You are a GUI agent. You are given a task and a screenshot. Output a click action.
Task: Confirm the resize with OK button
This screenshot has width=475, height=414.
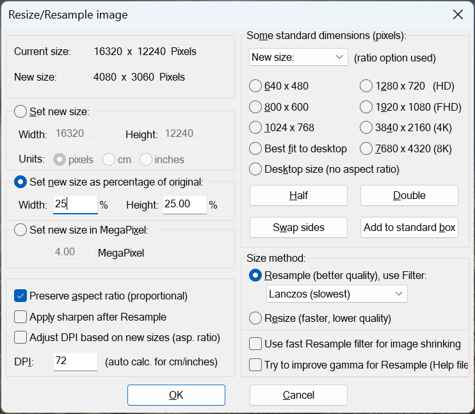click(176, 395)
